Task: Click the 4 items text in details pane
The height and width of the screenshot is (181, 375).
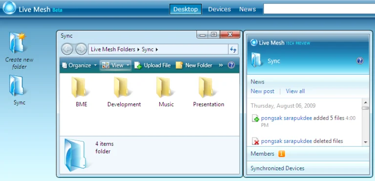Action: (x=104, y=144)
